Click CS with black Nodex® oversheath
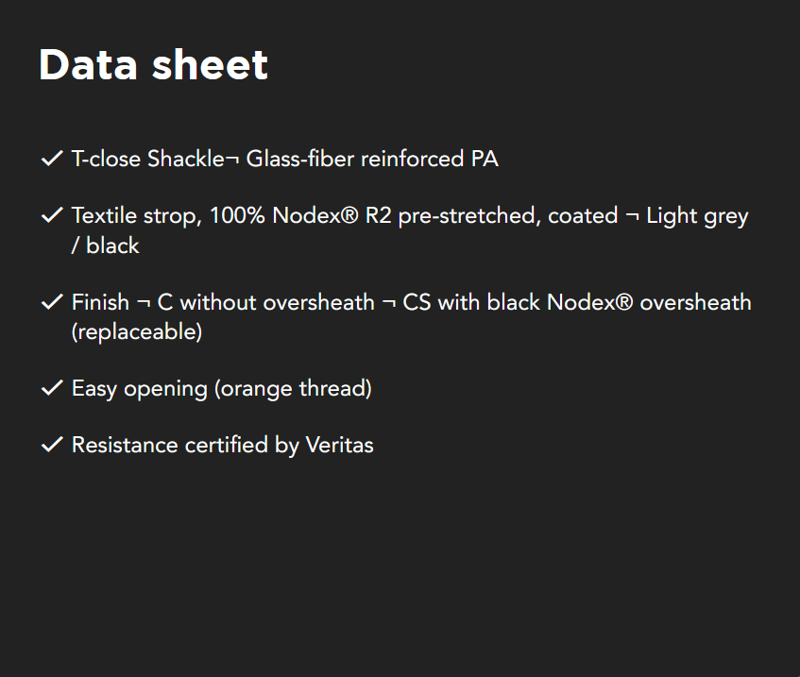Image resolution: width=800 pixels, height=677 pixels. click(x=577, y=303)
